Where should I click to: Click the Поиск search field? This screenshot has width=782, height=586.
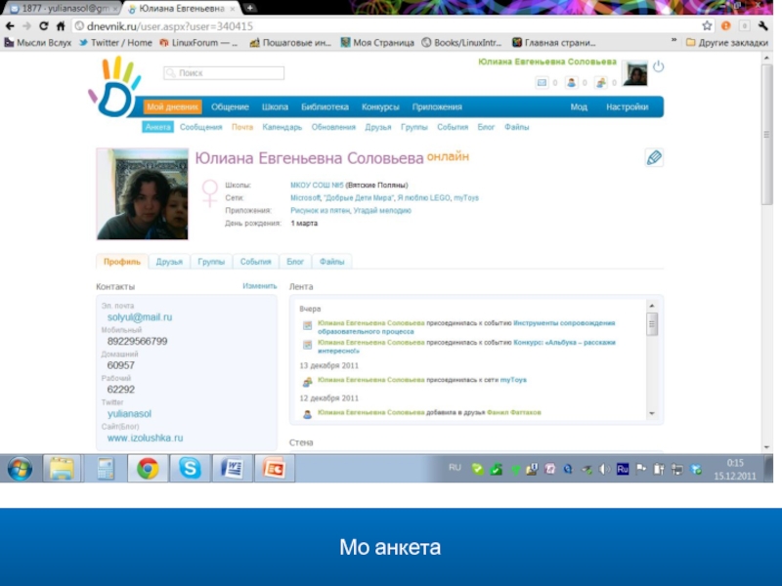pyautogui.click(x=224, y=73)
